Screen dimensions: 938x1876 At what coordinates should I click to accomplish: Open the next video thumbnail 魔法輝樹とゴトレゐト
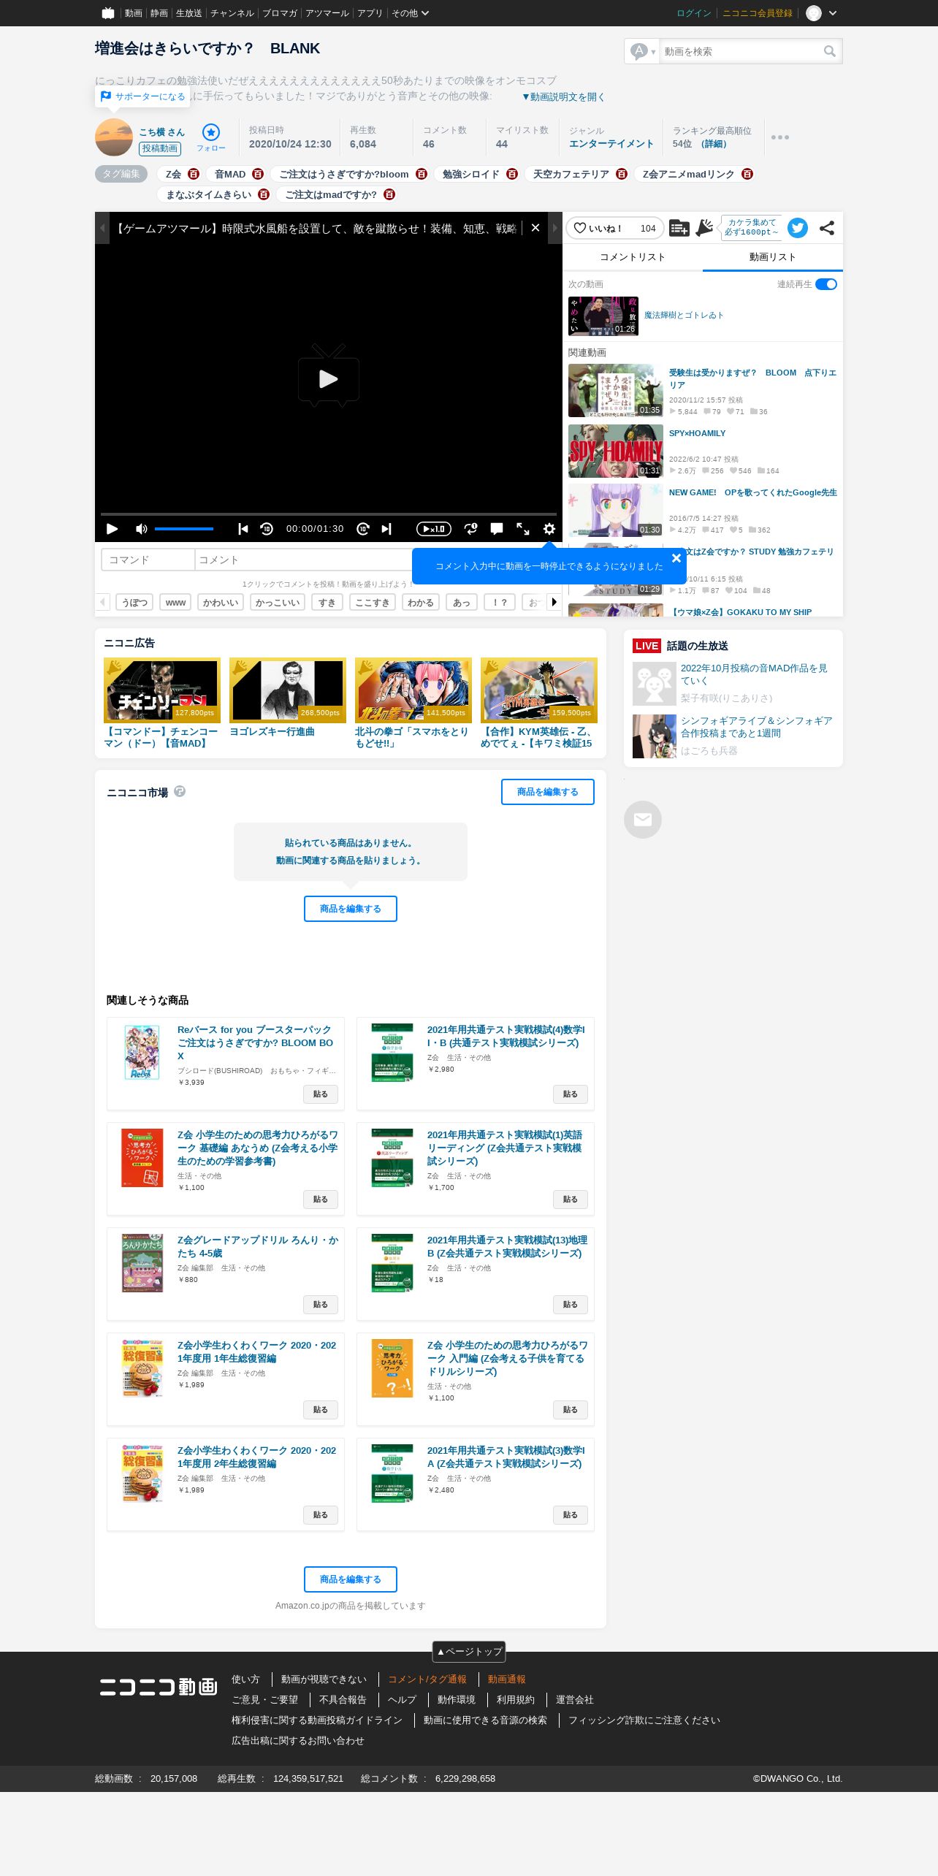[x=603, y=316]
